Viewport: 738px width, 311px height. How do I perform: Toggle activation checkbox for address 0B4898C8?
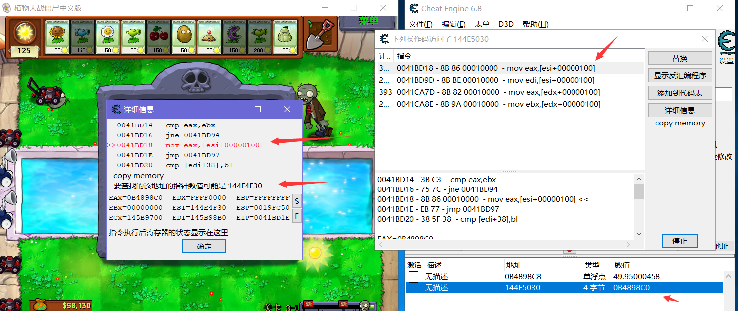coord(413,276)
